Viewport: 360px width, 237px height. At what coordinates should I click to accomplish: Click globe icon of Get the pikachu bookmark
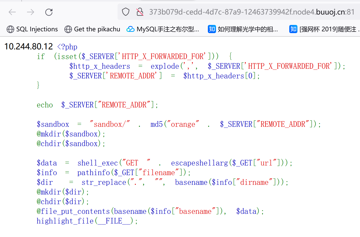coord(68,29)
